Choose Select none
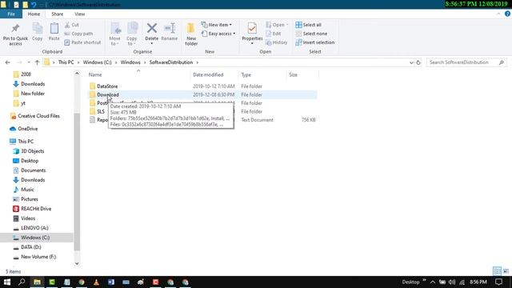Image resolution: width=512 pixels, height=288 pixels. click(x=311, y=34)
